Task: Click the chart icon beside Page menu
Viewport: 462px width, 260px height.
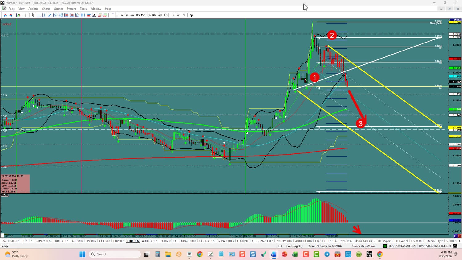Action: (4, 9)
